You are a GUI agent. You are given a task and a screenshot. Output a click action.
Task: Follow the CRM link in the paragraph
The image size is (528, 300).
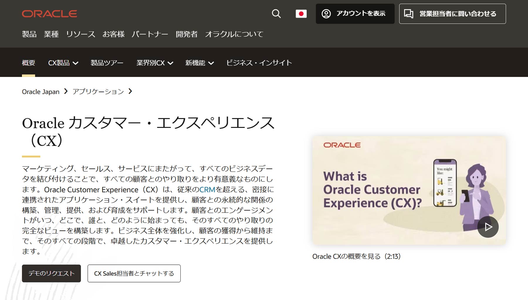[207, 190]
